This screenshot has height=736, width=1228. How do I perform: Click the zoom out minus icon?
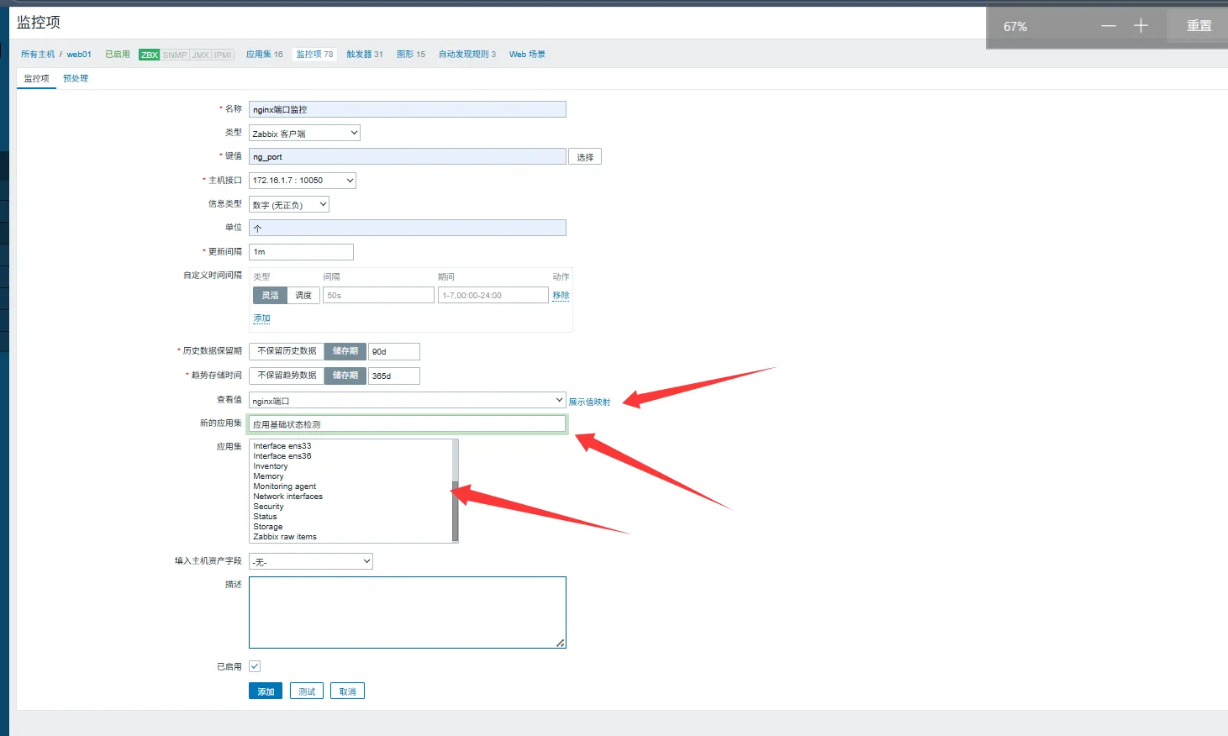[x=1109, y=26]
